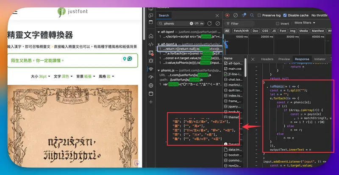
Task: Clear the network log
Action: click(236, 15)
